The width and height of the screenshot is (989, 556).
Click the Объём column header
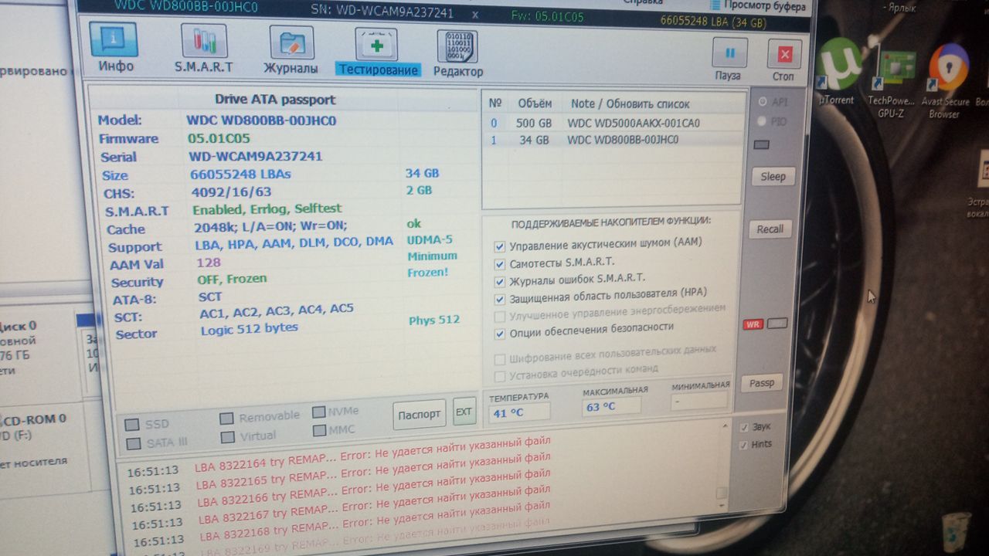[x=535, y=103]
